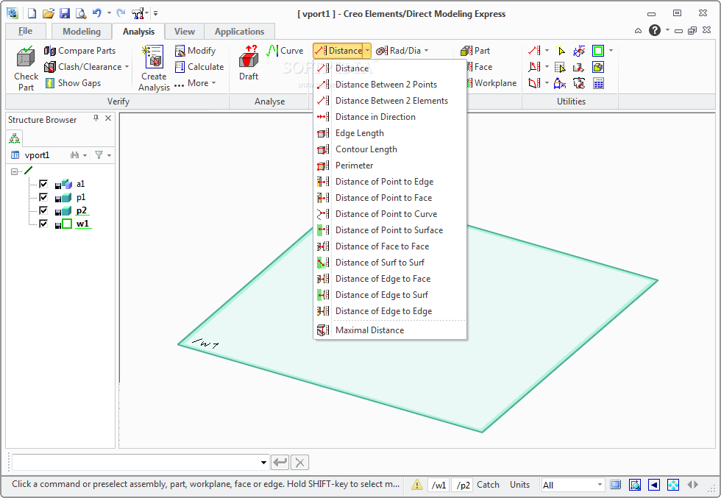Viewport: 721px width, 498px height.
Task: Click the Part properties tool
Action: click(475, 51)
